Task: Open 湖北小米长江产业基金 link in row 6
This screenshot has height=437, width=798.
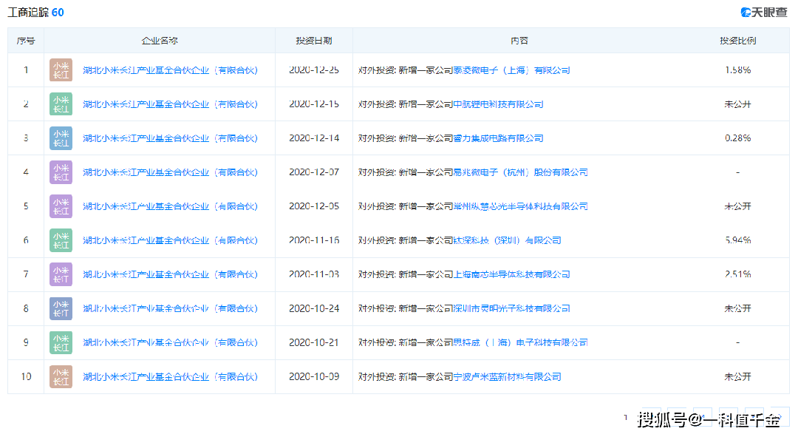Action: pos(170,240)
